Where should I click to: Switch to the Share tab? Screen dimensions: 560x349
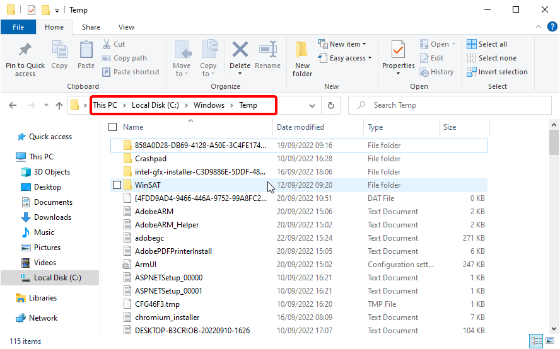(x=91, y=27)
